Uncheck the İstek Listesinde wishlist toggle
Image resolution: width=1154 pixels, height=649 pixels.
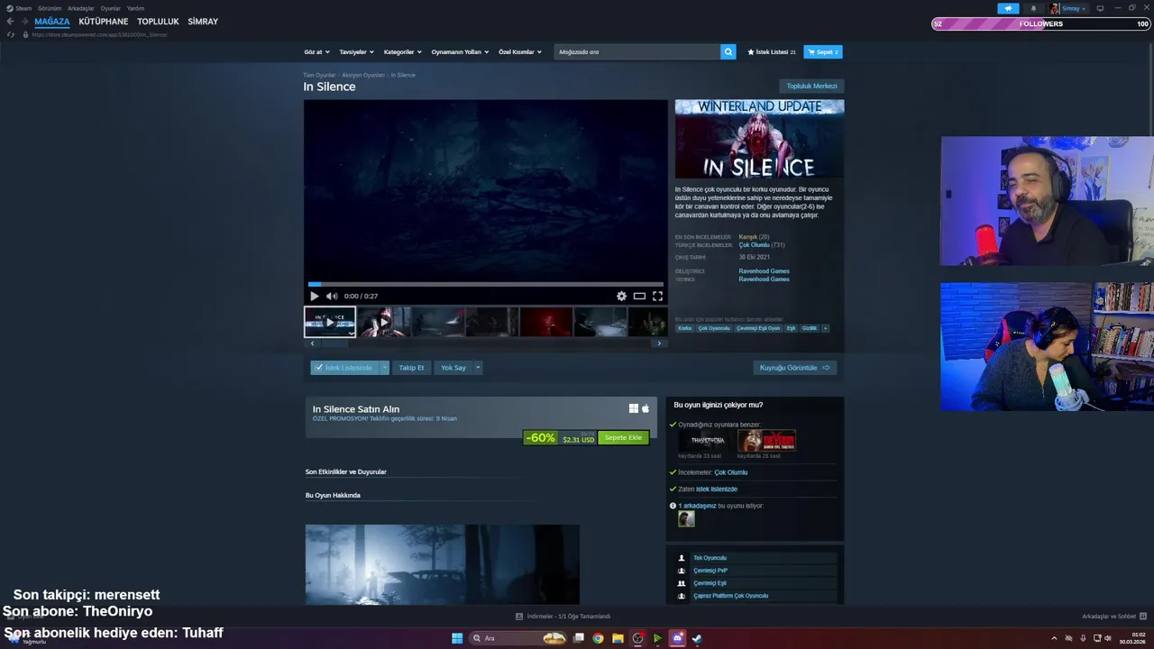click(343, 368)
